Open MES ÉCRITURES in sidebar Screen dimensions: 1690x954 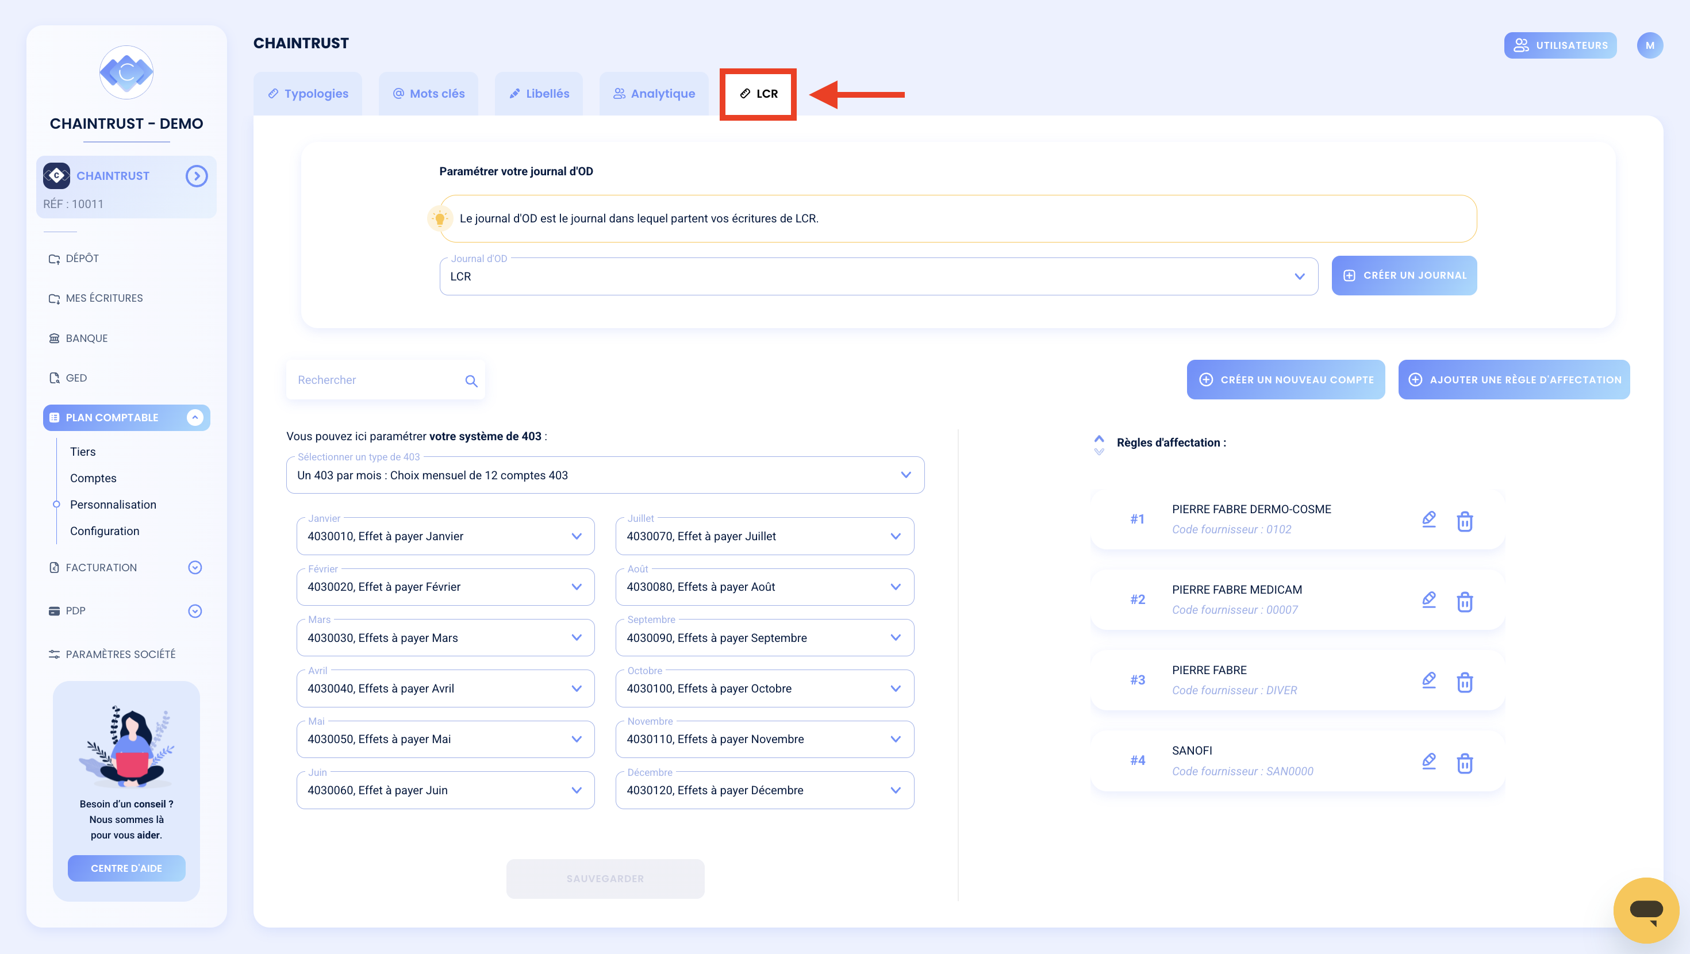coord(96,298)
